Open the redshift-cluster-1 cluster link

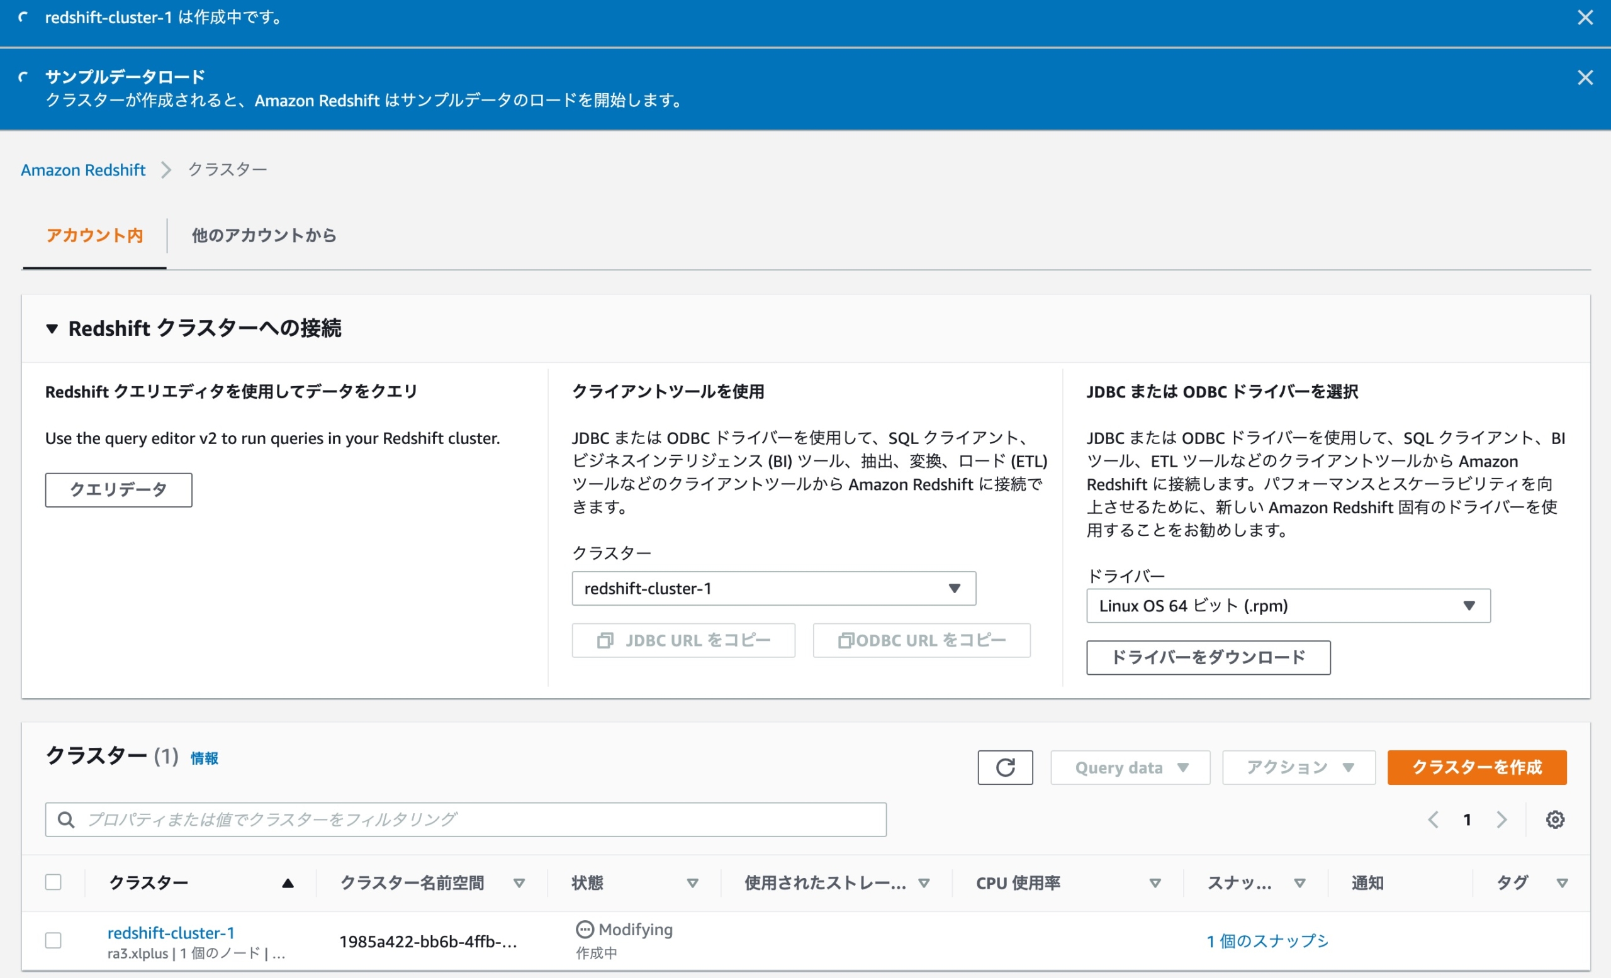[x=171, y=933]
